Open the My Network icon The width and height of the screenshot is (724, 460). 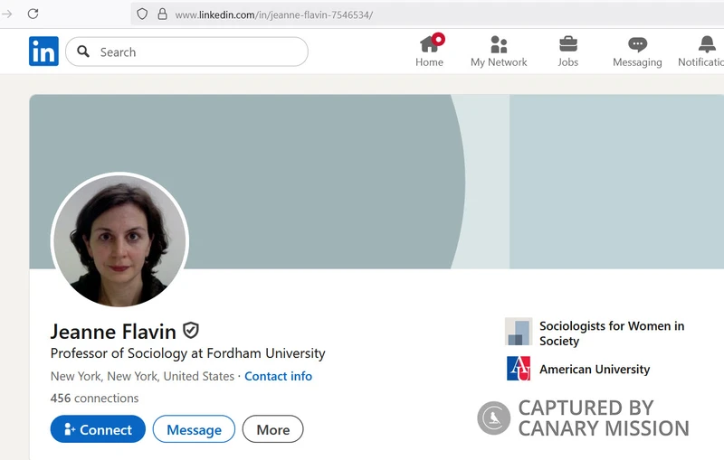click(x=499, y=44)
